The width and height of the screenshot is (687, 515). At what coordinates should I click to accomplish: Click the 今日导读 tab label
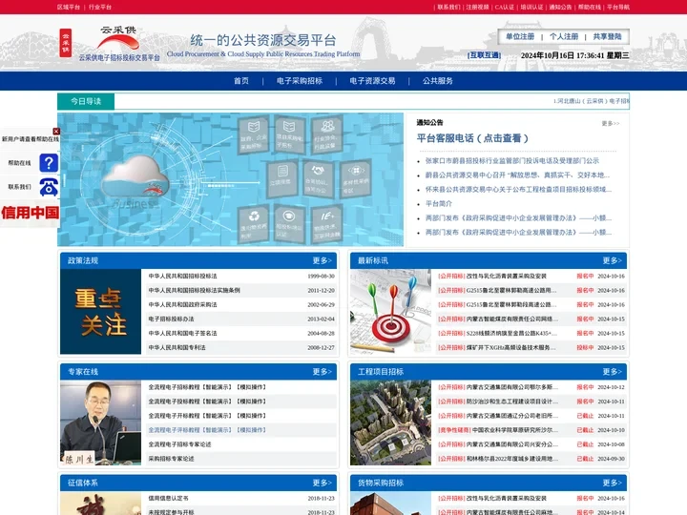click(86, 102)
